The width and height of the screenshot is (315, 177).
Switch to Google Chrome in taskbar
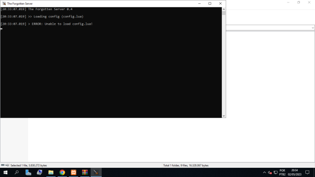[63, 172]
